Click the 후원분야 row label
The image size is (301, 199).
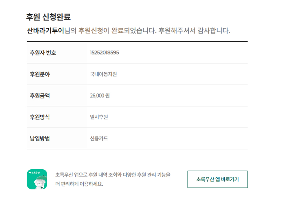[40, 74]
